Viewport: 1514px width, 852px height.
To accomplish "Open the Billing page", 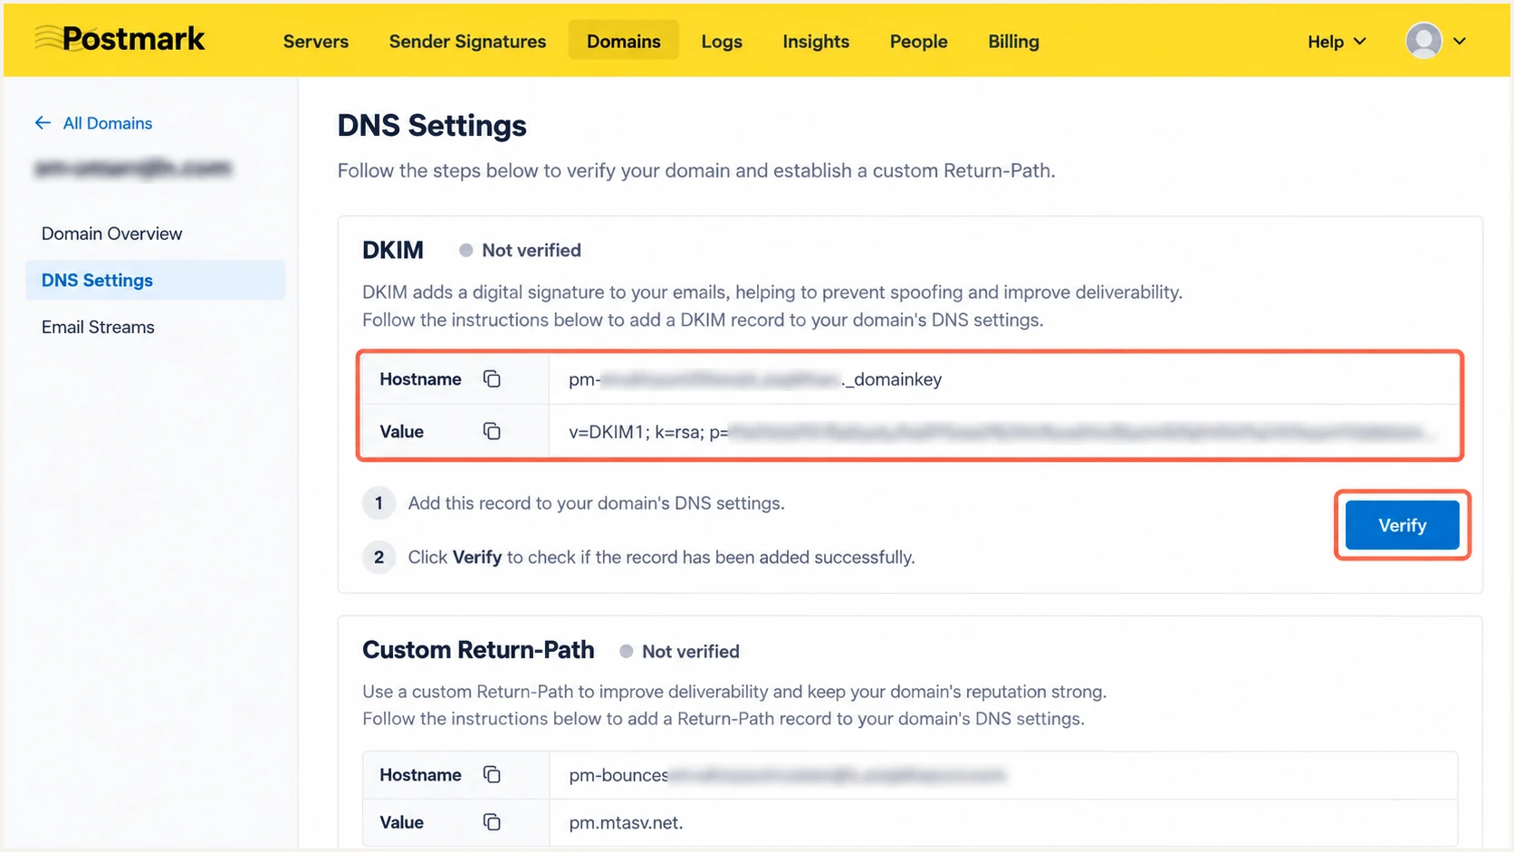I will coord(1013,42).
